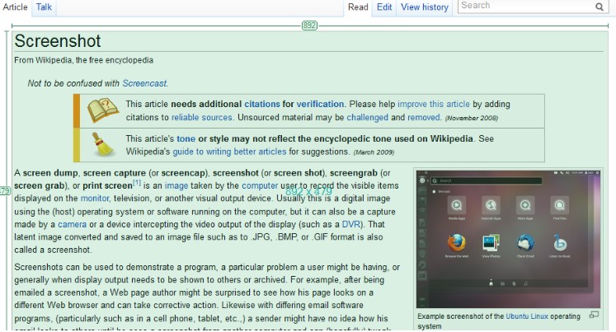Click the Listen to Music icon in thumbnail
Viewport: 616px width, 332px height.
pos(561,243)
